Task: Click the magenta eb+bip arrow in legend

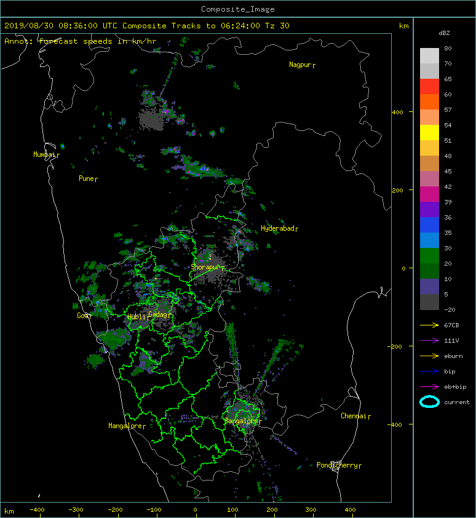Action: (x=429, y=387)
